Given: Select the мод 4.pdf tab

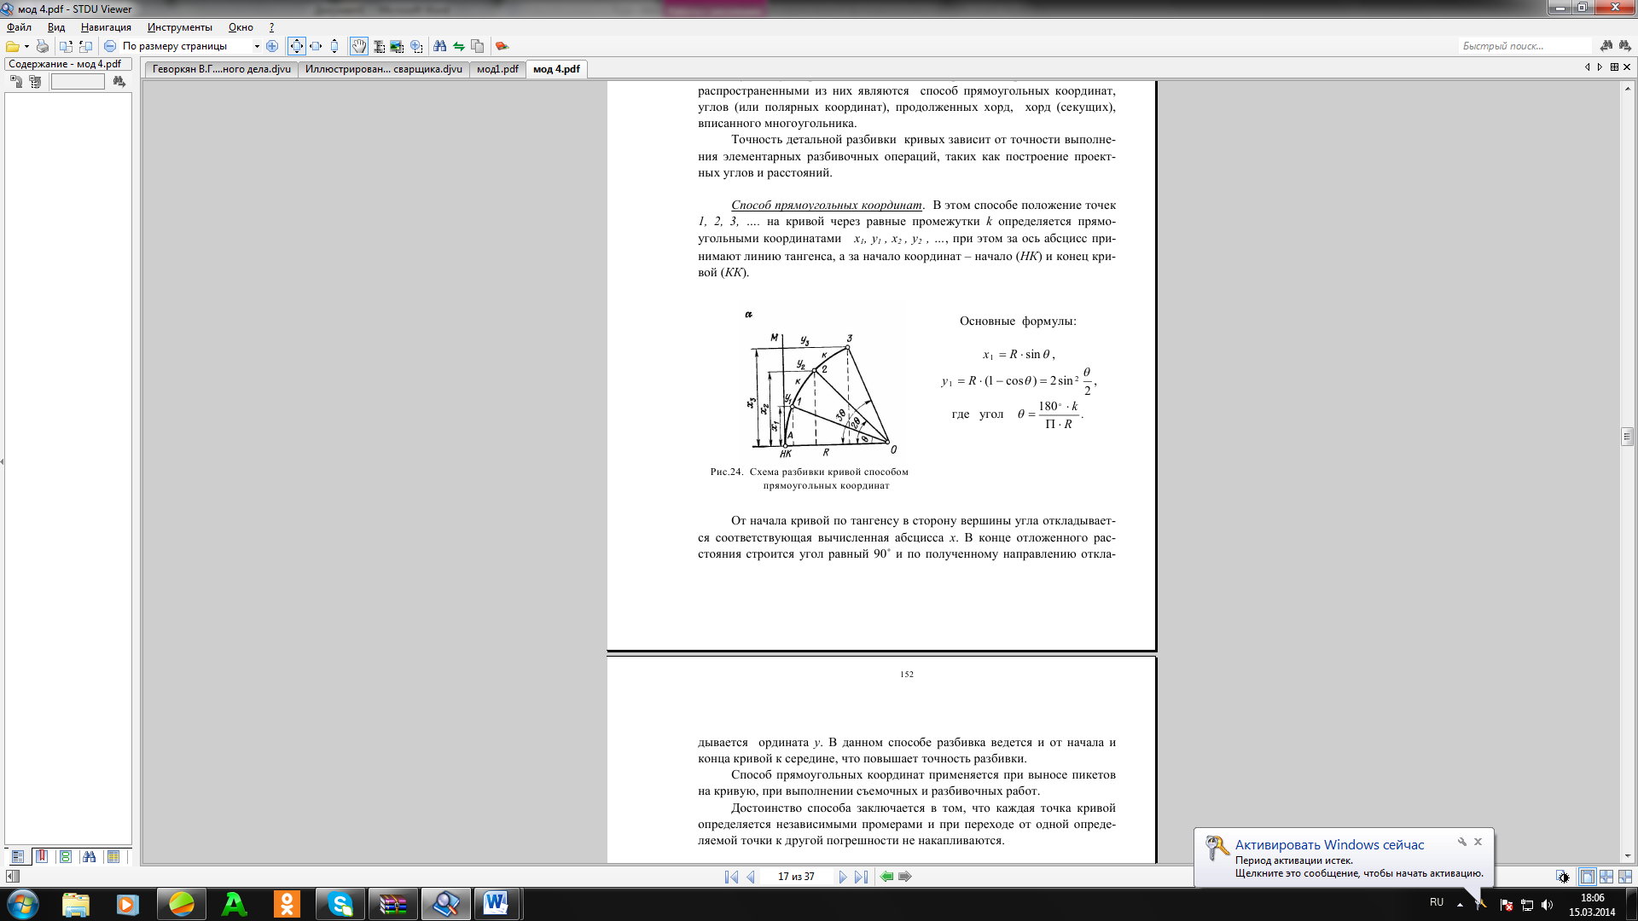Looking at the screenshot, I should click(556, 69).
